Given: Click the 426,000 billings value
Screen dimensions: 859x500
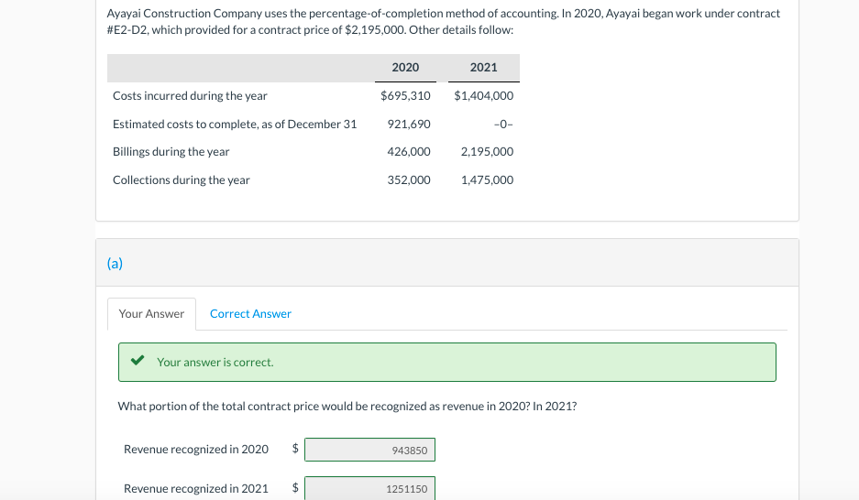Looking at the screenshot, I should 409,152.
